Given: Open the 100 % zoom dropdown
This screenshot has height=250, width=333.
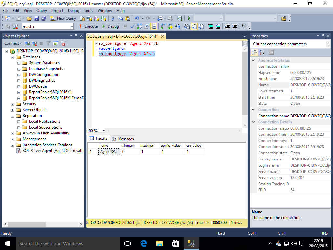Looking at the screenshot, I should point(104,131).
